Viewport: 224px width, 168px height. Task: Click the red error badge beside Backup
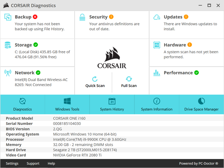(x=35, y=17)
